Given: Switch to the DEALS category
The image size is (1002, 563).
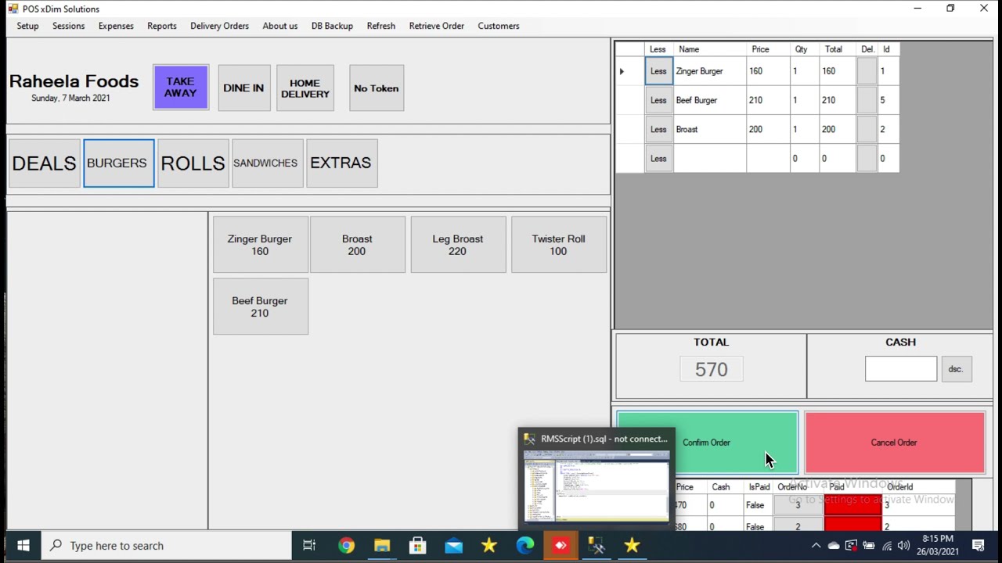Looking at the screenshot, I should pyautogui.click(x=45, y=163).
